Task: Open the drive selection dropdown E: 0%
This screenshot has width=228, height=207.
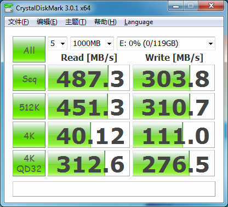Action: coord(166,43)
